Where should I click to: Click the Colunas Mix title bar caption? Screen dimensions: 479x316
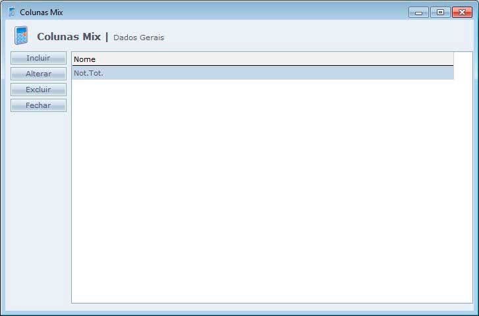[42, 13]
